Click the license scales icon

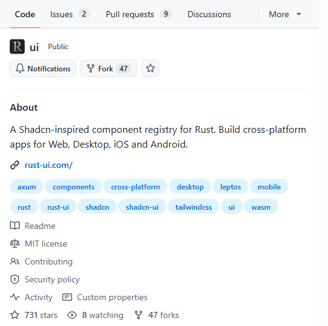pos(15,244)
